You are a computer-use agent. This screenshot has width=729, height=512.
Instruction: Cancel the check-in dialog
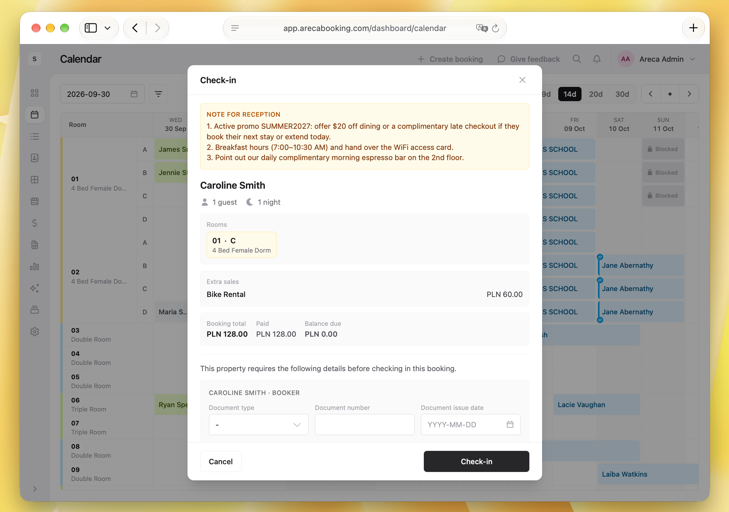pos(221,461)
